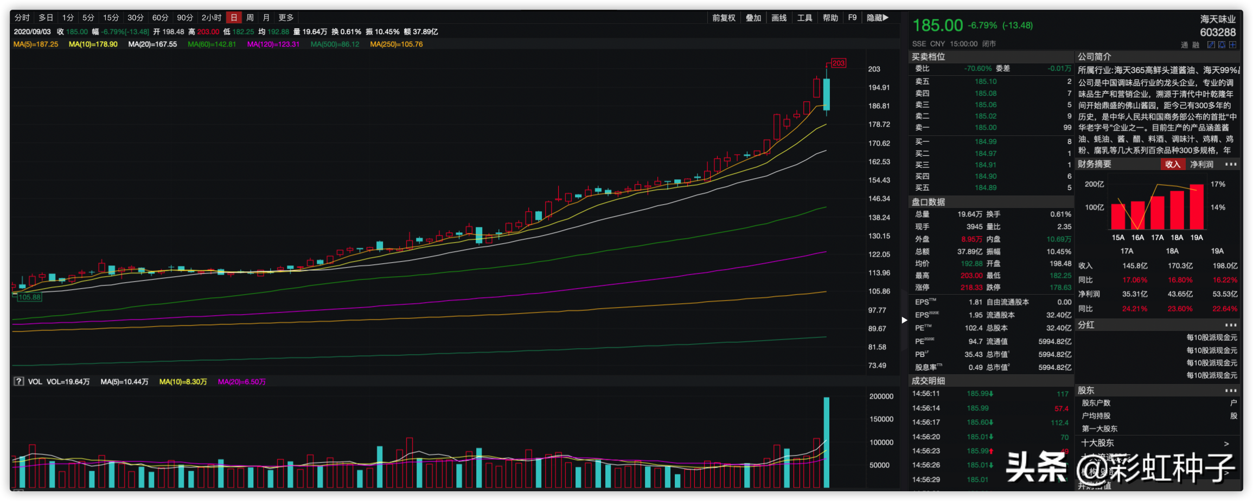1253x501 pixels.
Task: Click the MA(10)=178.90 indicator label
Action: coord(93,44)
